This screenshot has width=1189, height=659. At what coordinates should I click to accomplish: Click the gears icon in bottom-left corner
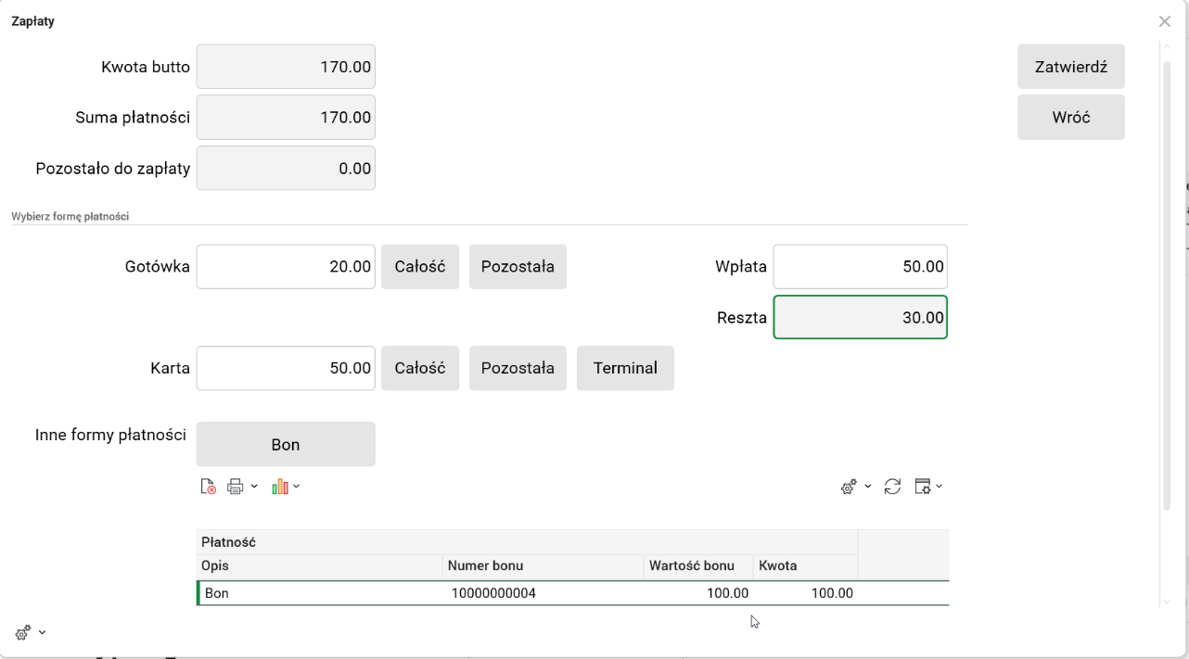[23, 633]
